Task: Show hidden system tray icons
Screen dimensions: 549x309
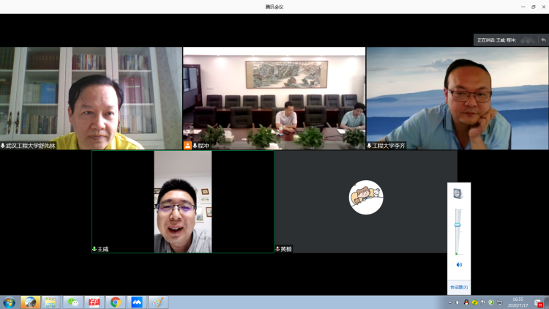Action: (x=449, y=302)
